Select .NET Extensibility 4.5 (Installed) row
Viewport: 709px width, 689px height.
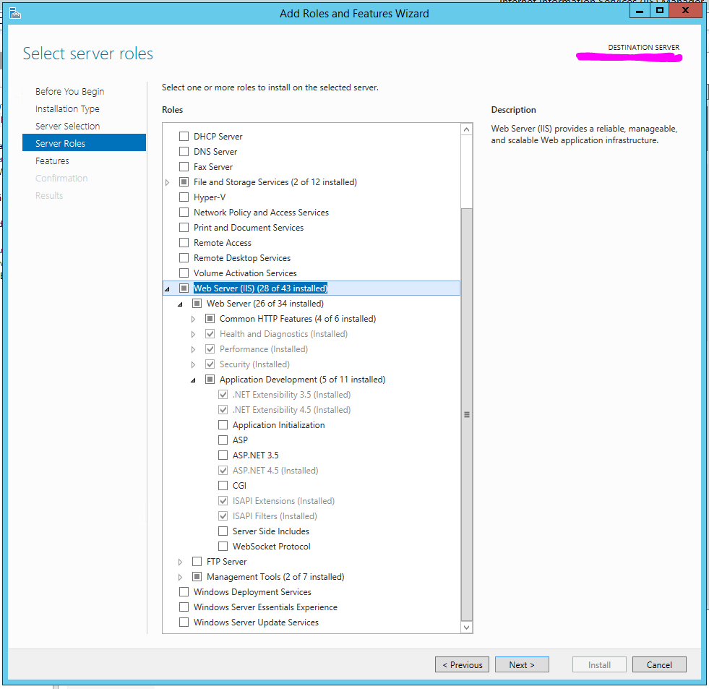tap(292, 410)
